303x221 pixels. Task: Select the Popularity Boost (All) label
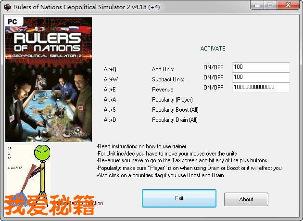(175, 110)
